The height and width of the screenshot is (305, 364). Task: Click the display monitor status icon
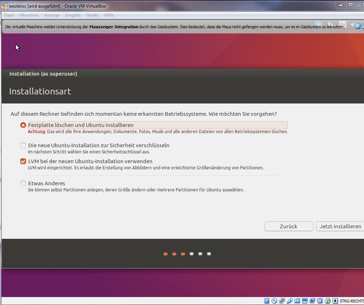[305, 301]
